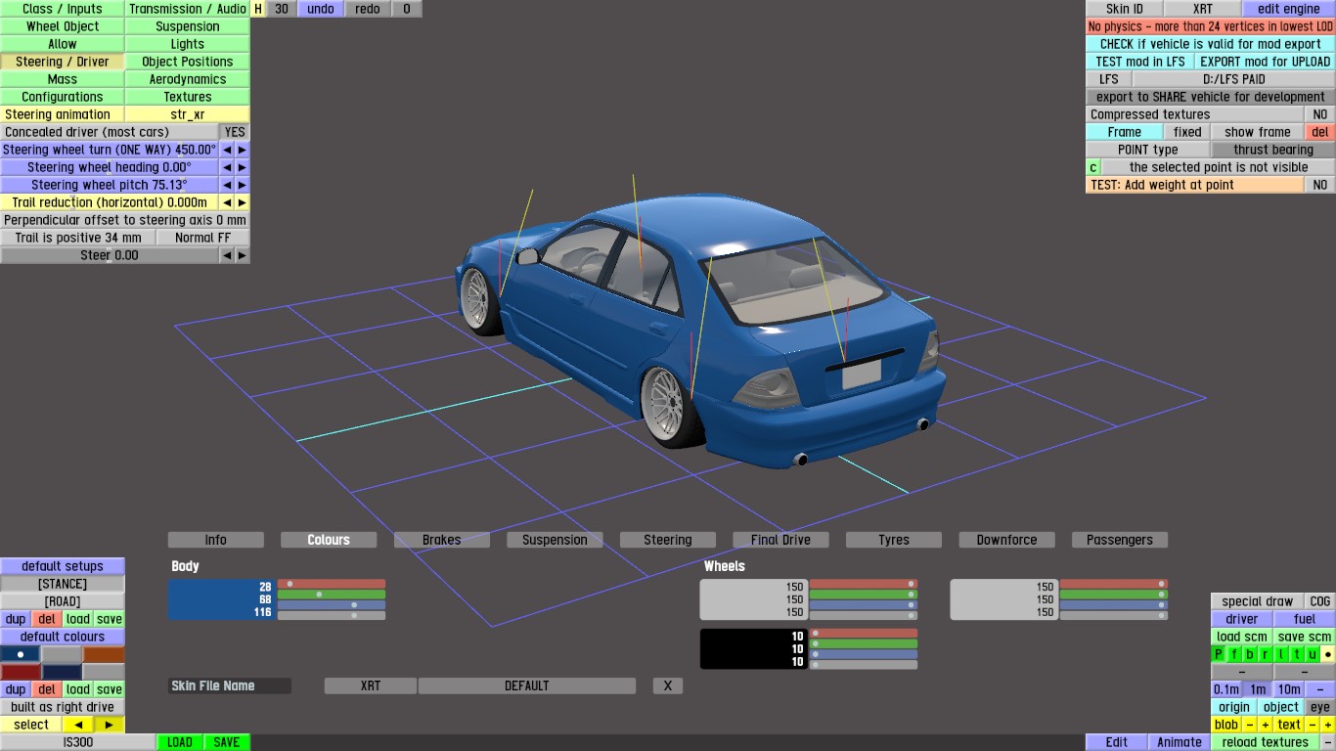Increase trail reduction with right arrow
This screenshot has height=751, width=1336.
coord(243,202)
